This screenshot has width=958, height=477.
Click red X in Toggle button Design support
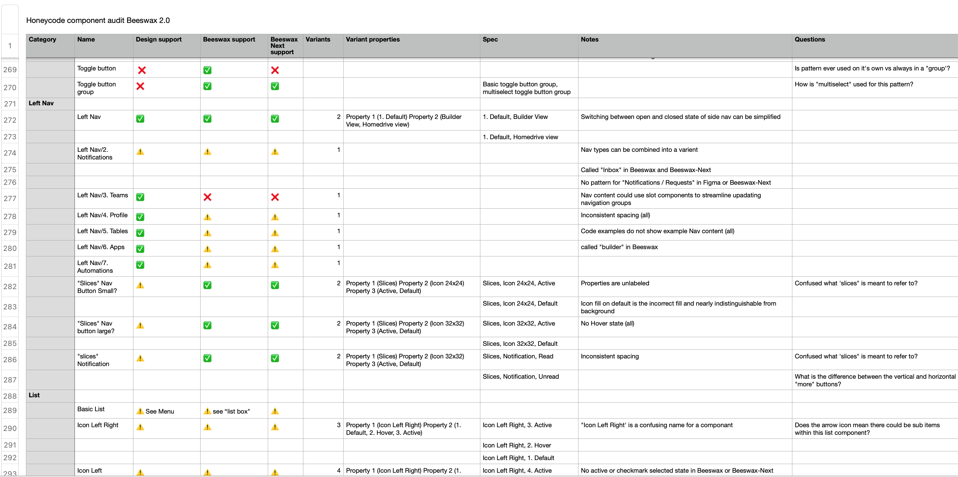point(142,70)
